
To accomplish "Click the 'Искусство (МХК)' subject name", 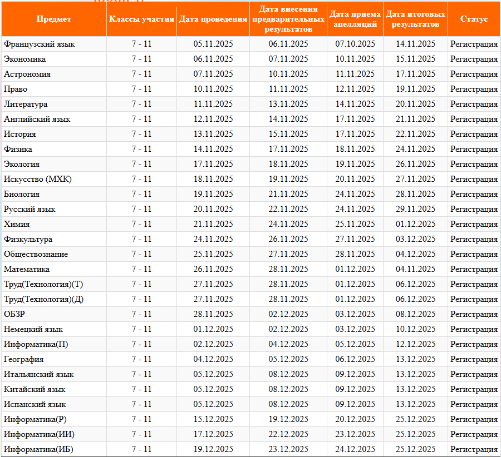I will [x=38, y=179].
